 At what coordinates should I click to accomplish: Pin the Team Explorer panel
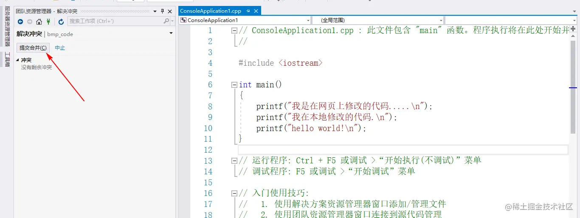coord(162,11)
